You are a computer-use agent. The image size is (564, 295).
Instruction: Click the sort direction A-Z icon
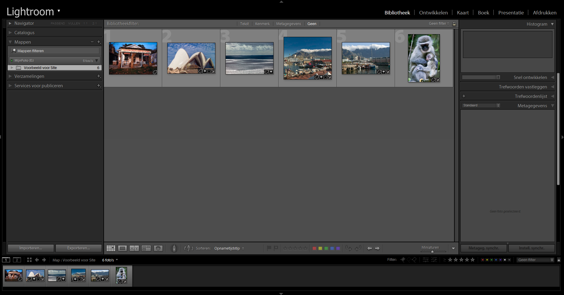tap(188, 248)
